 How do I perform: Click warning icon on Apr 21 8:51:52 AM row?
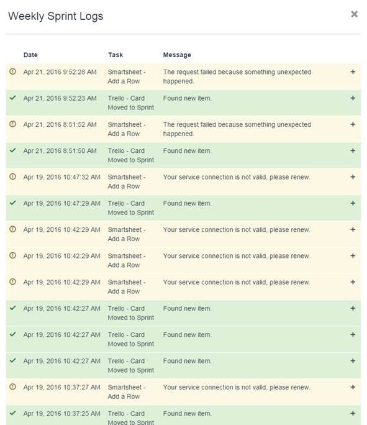12,124
